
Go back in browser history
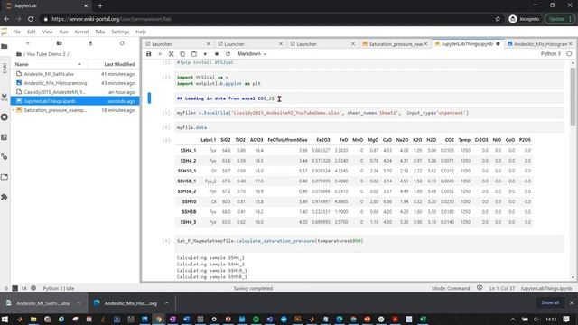pyautogui.click(x=6, y=19)
